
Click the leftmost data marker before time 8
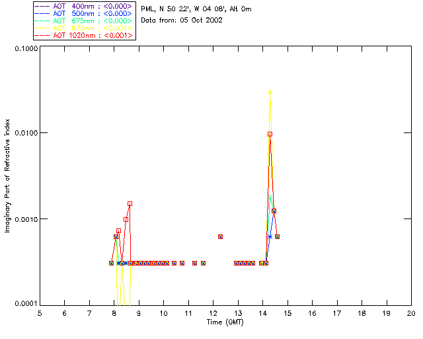[112, 263]
